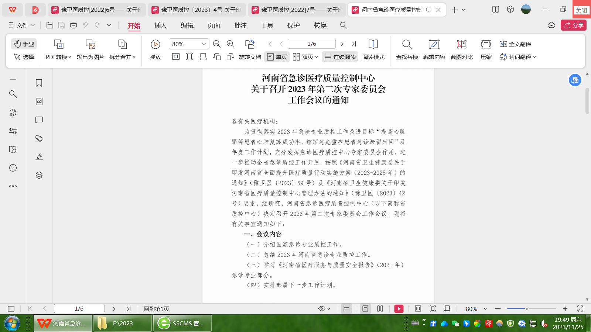The image size is (591, 332).
Task: Click the new tab plus button
Action: pyautogui.click(x=455, y=10)
